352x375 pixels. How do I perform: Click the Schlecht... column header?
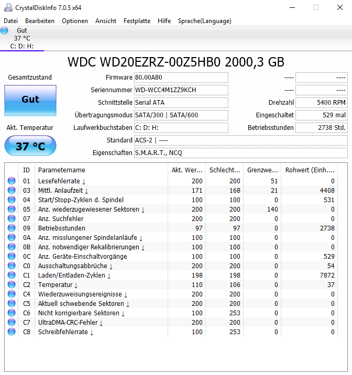pyautogui.click(x=225, y=170)
